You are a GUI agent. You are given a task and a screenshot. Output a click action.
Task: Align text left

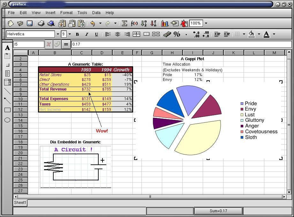[x=108, y=34]
